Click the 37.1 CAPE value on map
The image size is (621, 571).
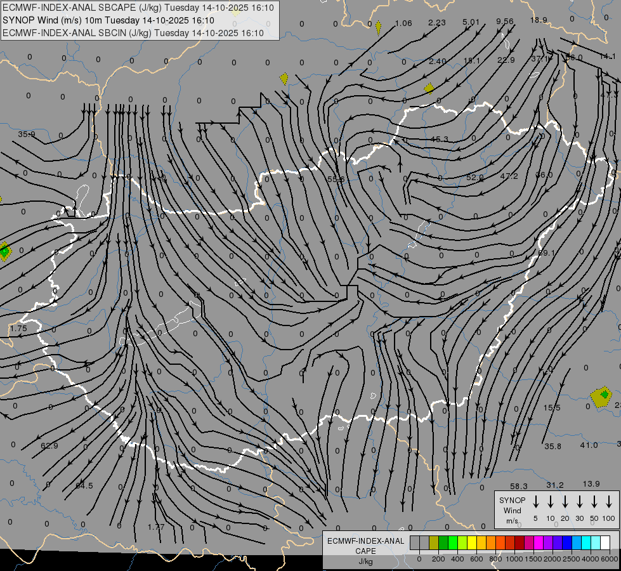point(540,59)
